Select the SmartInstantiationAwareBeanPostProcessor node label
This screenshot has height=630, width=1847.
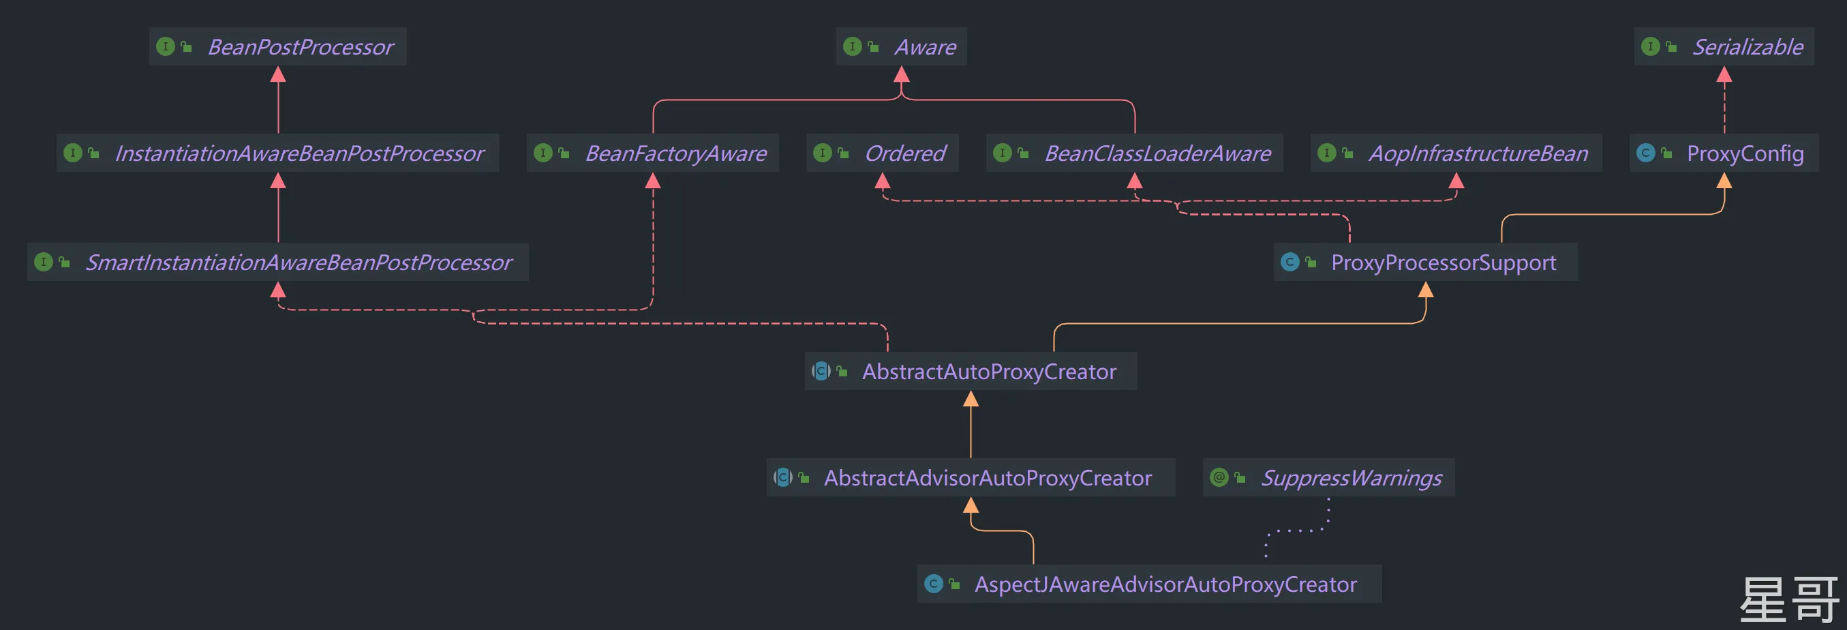(299, 262)
